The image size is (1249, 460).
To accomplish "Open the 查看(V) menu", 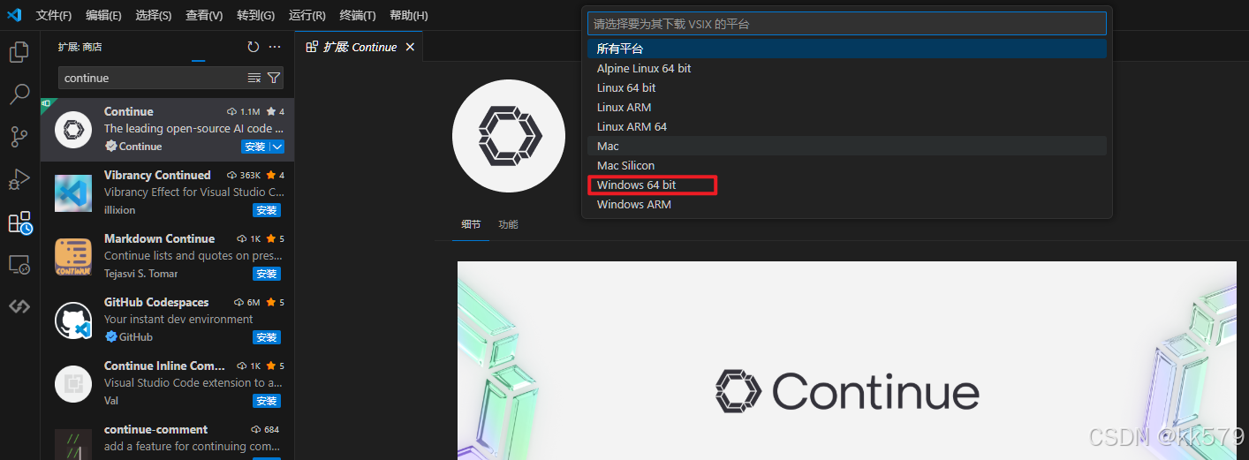I will point(204,16).
